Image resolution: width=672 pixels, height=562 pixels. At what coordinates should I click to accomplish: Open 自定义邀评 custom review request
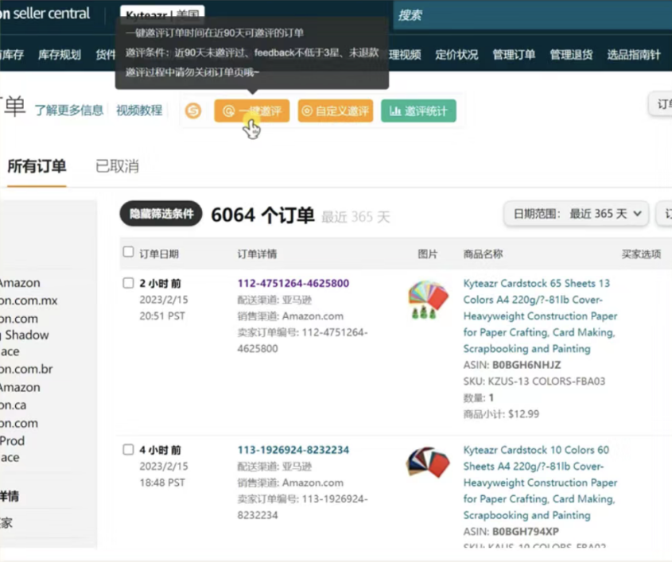[x=335, y=111]
